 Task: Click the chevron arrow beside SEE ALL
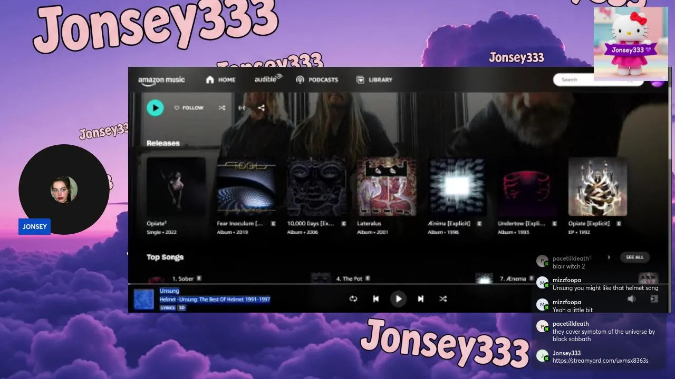pyautogui.click(x=609, y=257)
